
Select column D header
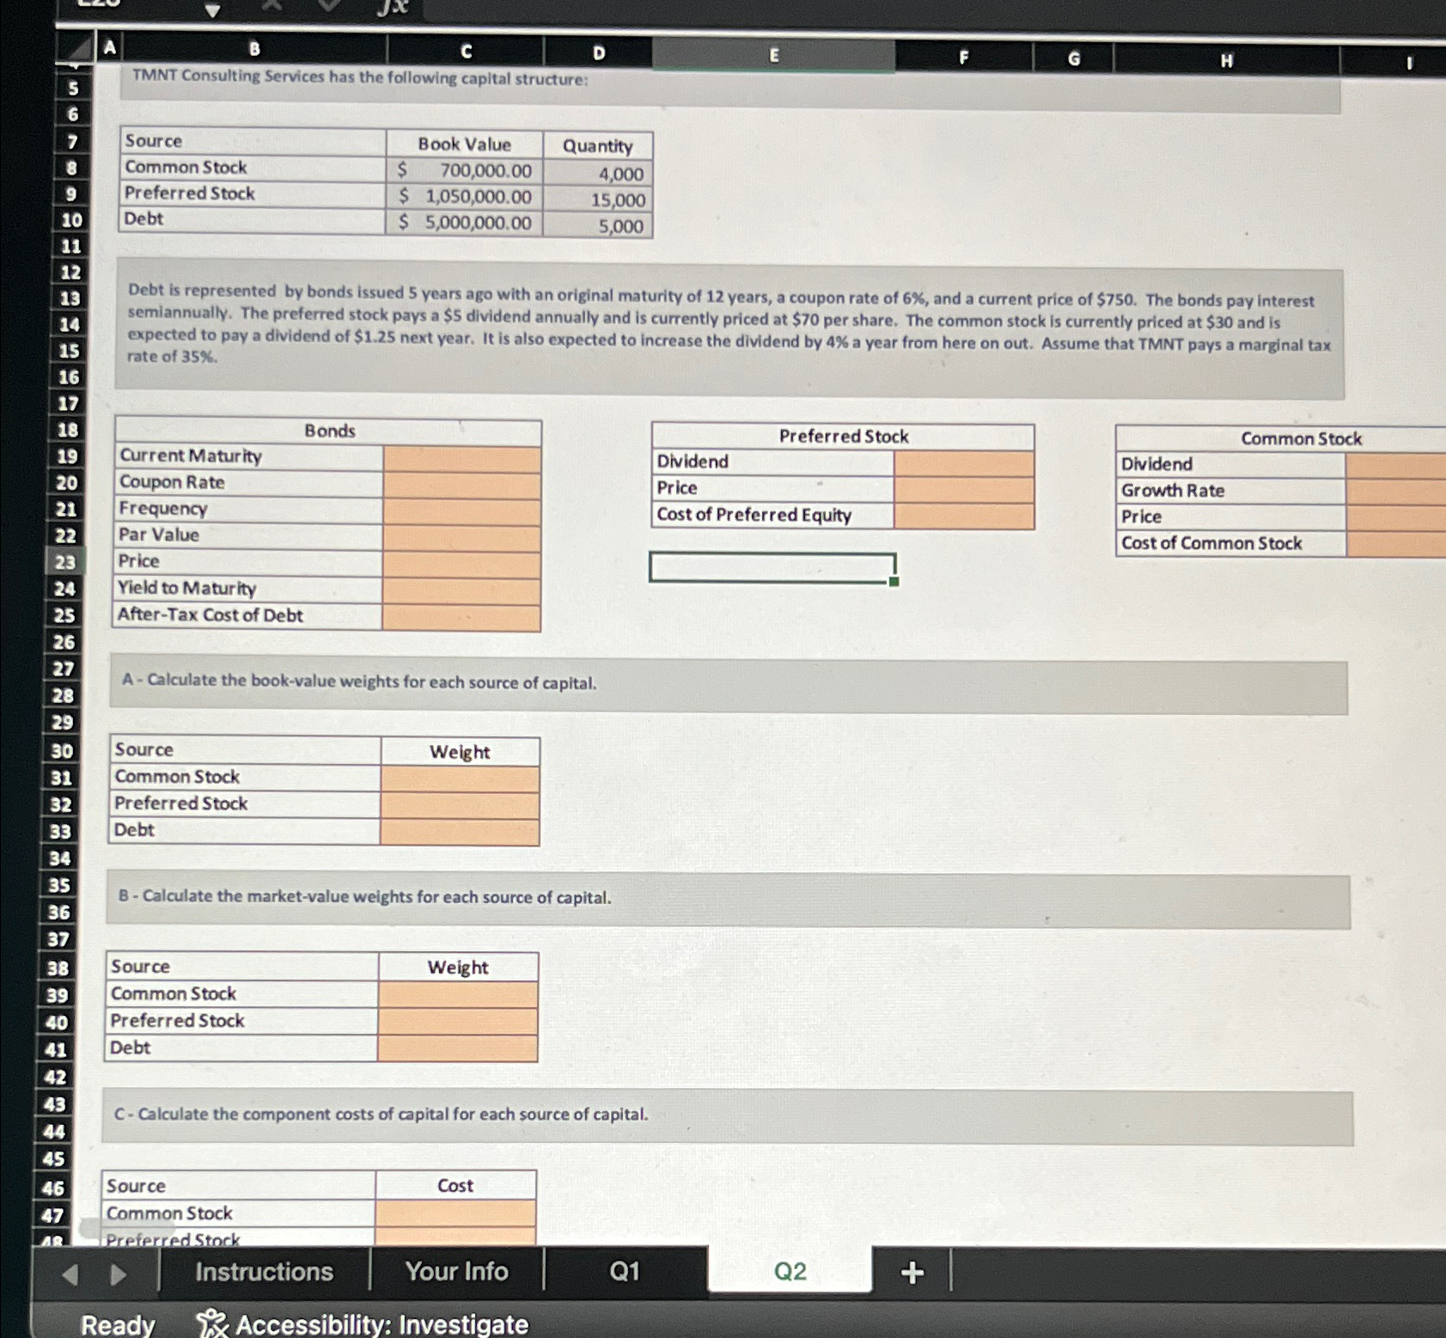pos(598,53)
